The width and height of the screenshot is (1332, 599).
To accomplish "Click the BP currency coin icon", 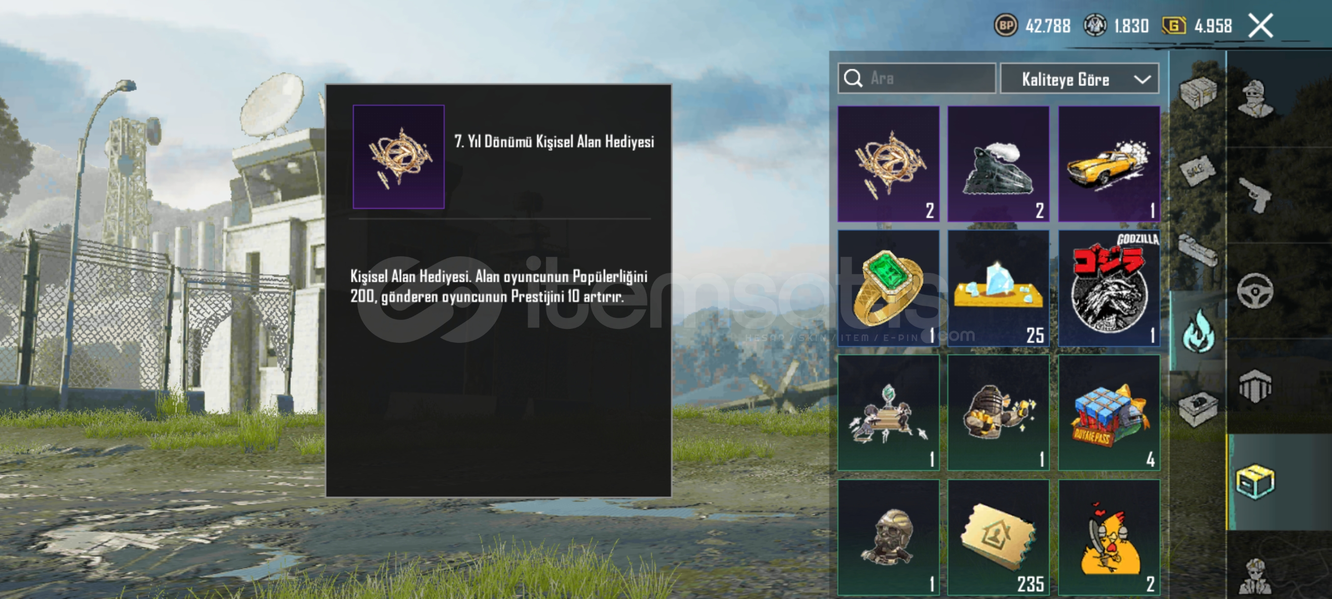I will 1006,26.
